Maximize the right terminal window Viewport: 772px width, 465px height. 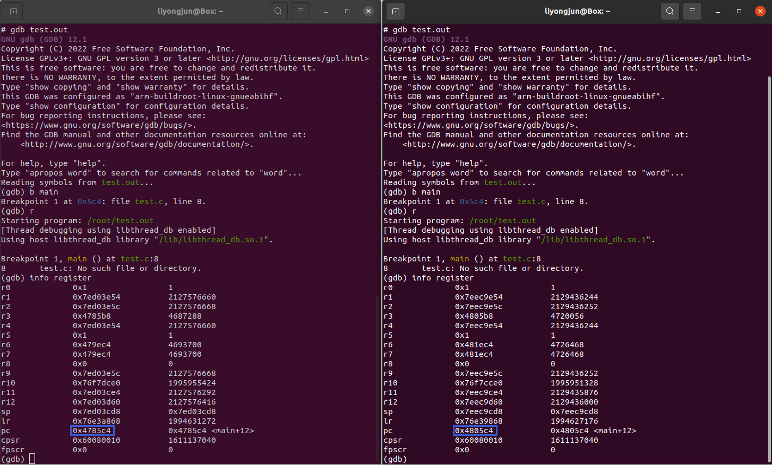tap(739, 11)
